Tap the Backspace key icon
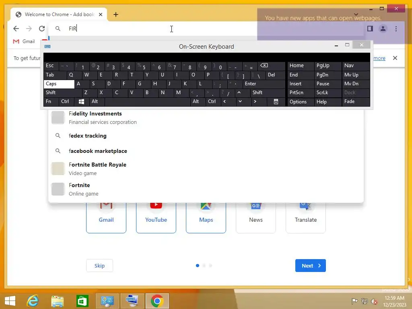This screenshot has height=309, width=412. coord(272,66)
